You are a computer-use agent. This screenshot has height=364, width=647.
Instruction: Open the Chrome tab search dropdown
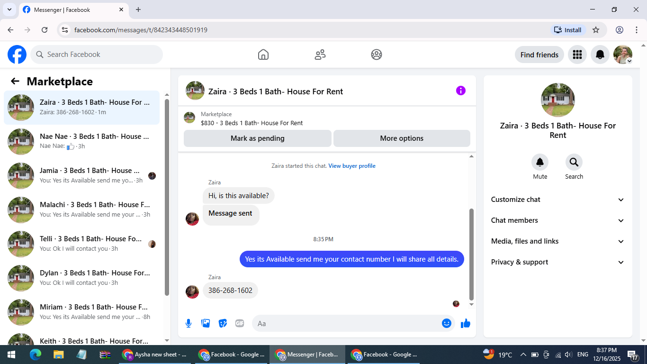tap(9, 9)
